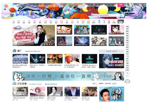The image size is (148, 102).
Task: Click the anime face image ending the navigation row
Action: (121, 21)
